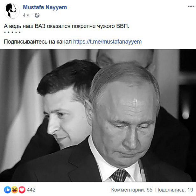The width and height of the screenshot is (196, 196).
Task: Follow the t.me/mustafanayyem Telegram link
Action: tap(107, 42)
